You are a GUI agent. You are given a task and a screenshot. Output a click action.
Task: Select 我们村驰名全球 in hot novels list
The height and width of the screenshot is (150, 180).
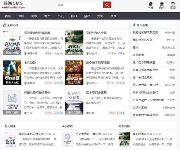click(143, 40)
